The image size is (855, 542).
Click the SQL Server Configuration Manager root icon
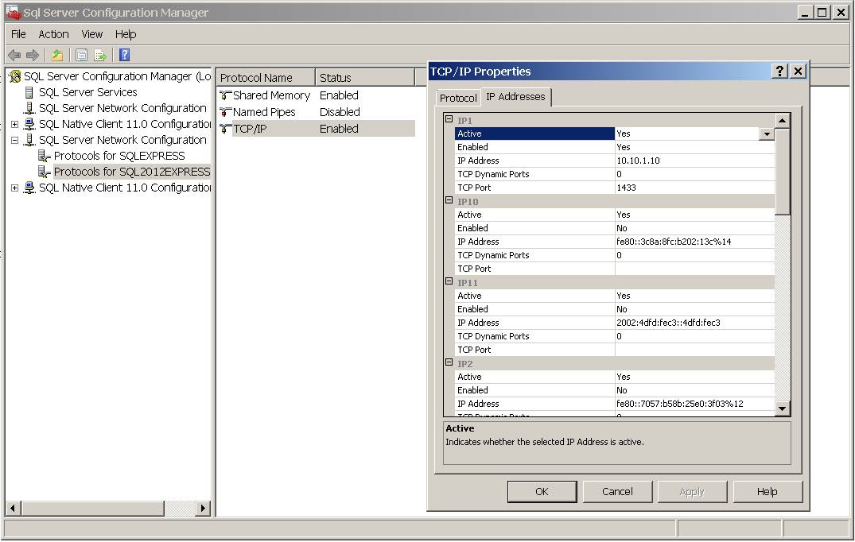tap(15, 76)
